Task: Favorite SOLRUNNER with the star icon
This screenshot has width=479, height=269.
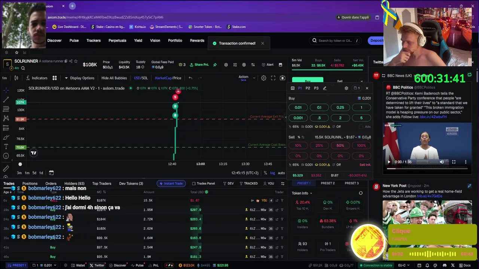Action: coord(76,61)
